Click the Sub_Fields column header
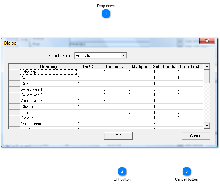Image resolution: width=220 pixels, height=186 pixels. point(164,66)
